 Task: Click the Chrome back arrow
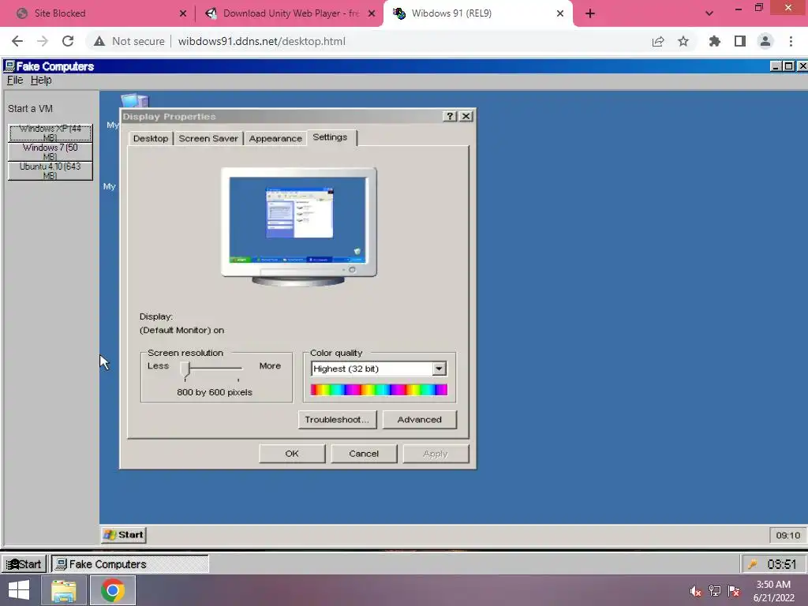coord(17,41)
